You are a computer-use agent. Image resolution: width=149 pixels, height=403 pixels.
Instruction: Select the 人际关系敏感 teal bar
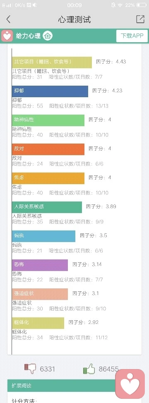47,207
